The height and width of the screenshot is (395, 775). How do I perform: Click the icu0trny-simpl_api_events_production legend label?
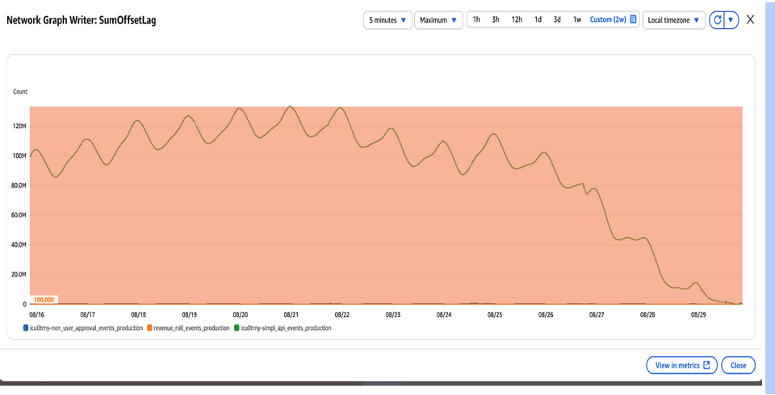click(x=286, y=328)
